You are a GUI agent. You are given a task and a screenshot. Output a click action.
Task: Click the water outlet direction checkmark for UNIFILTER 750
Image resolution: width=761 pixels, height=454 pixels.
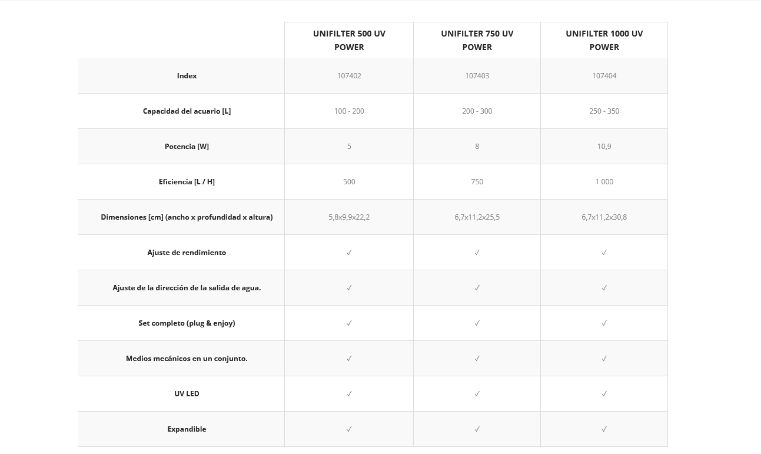click(477, 288)
